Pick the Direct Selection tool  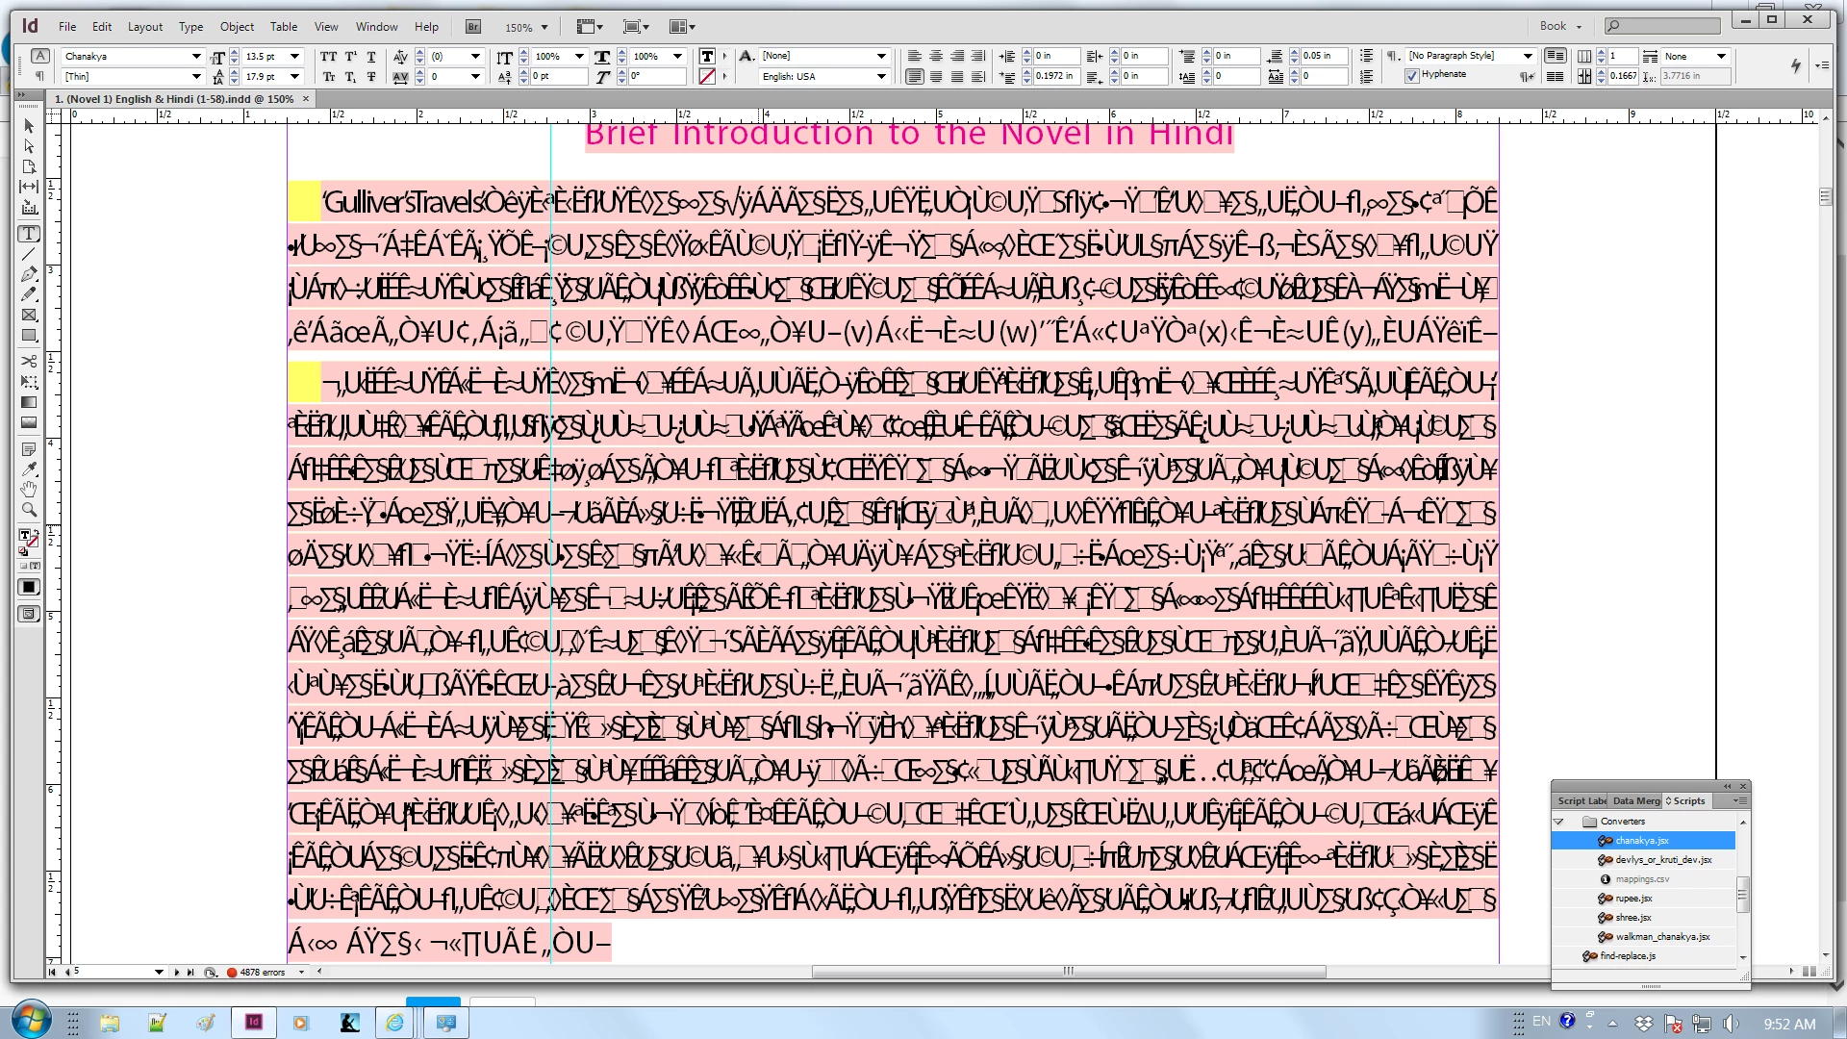click(x=29, y=146)
